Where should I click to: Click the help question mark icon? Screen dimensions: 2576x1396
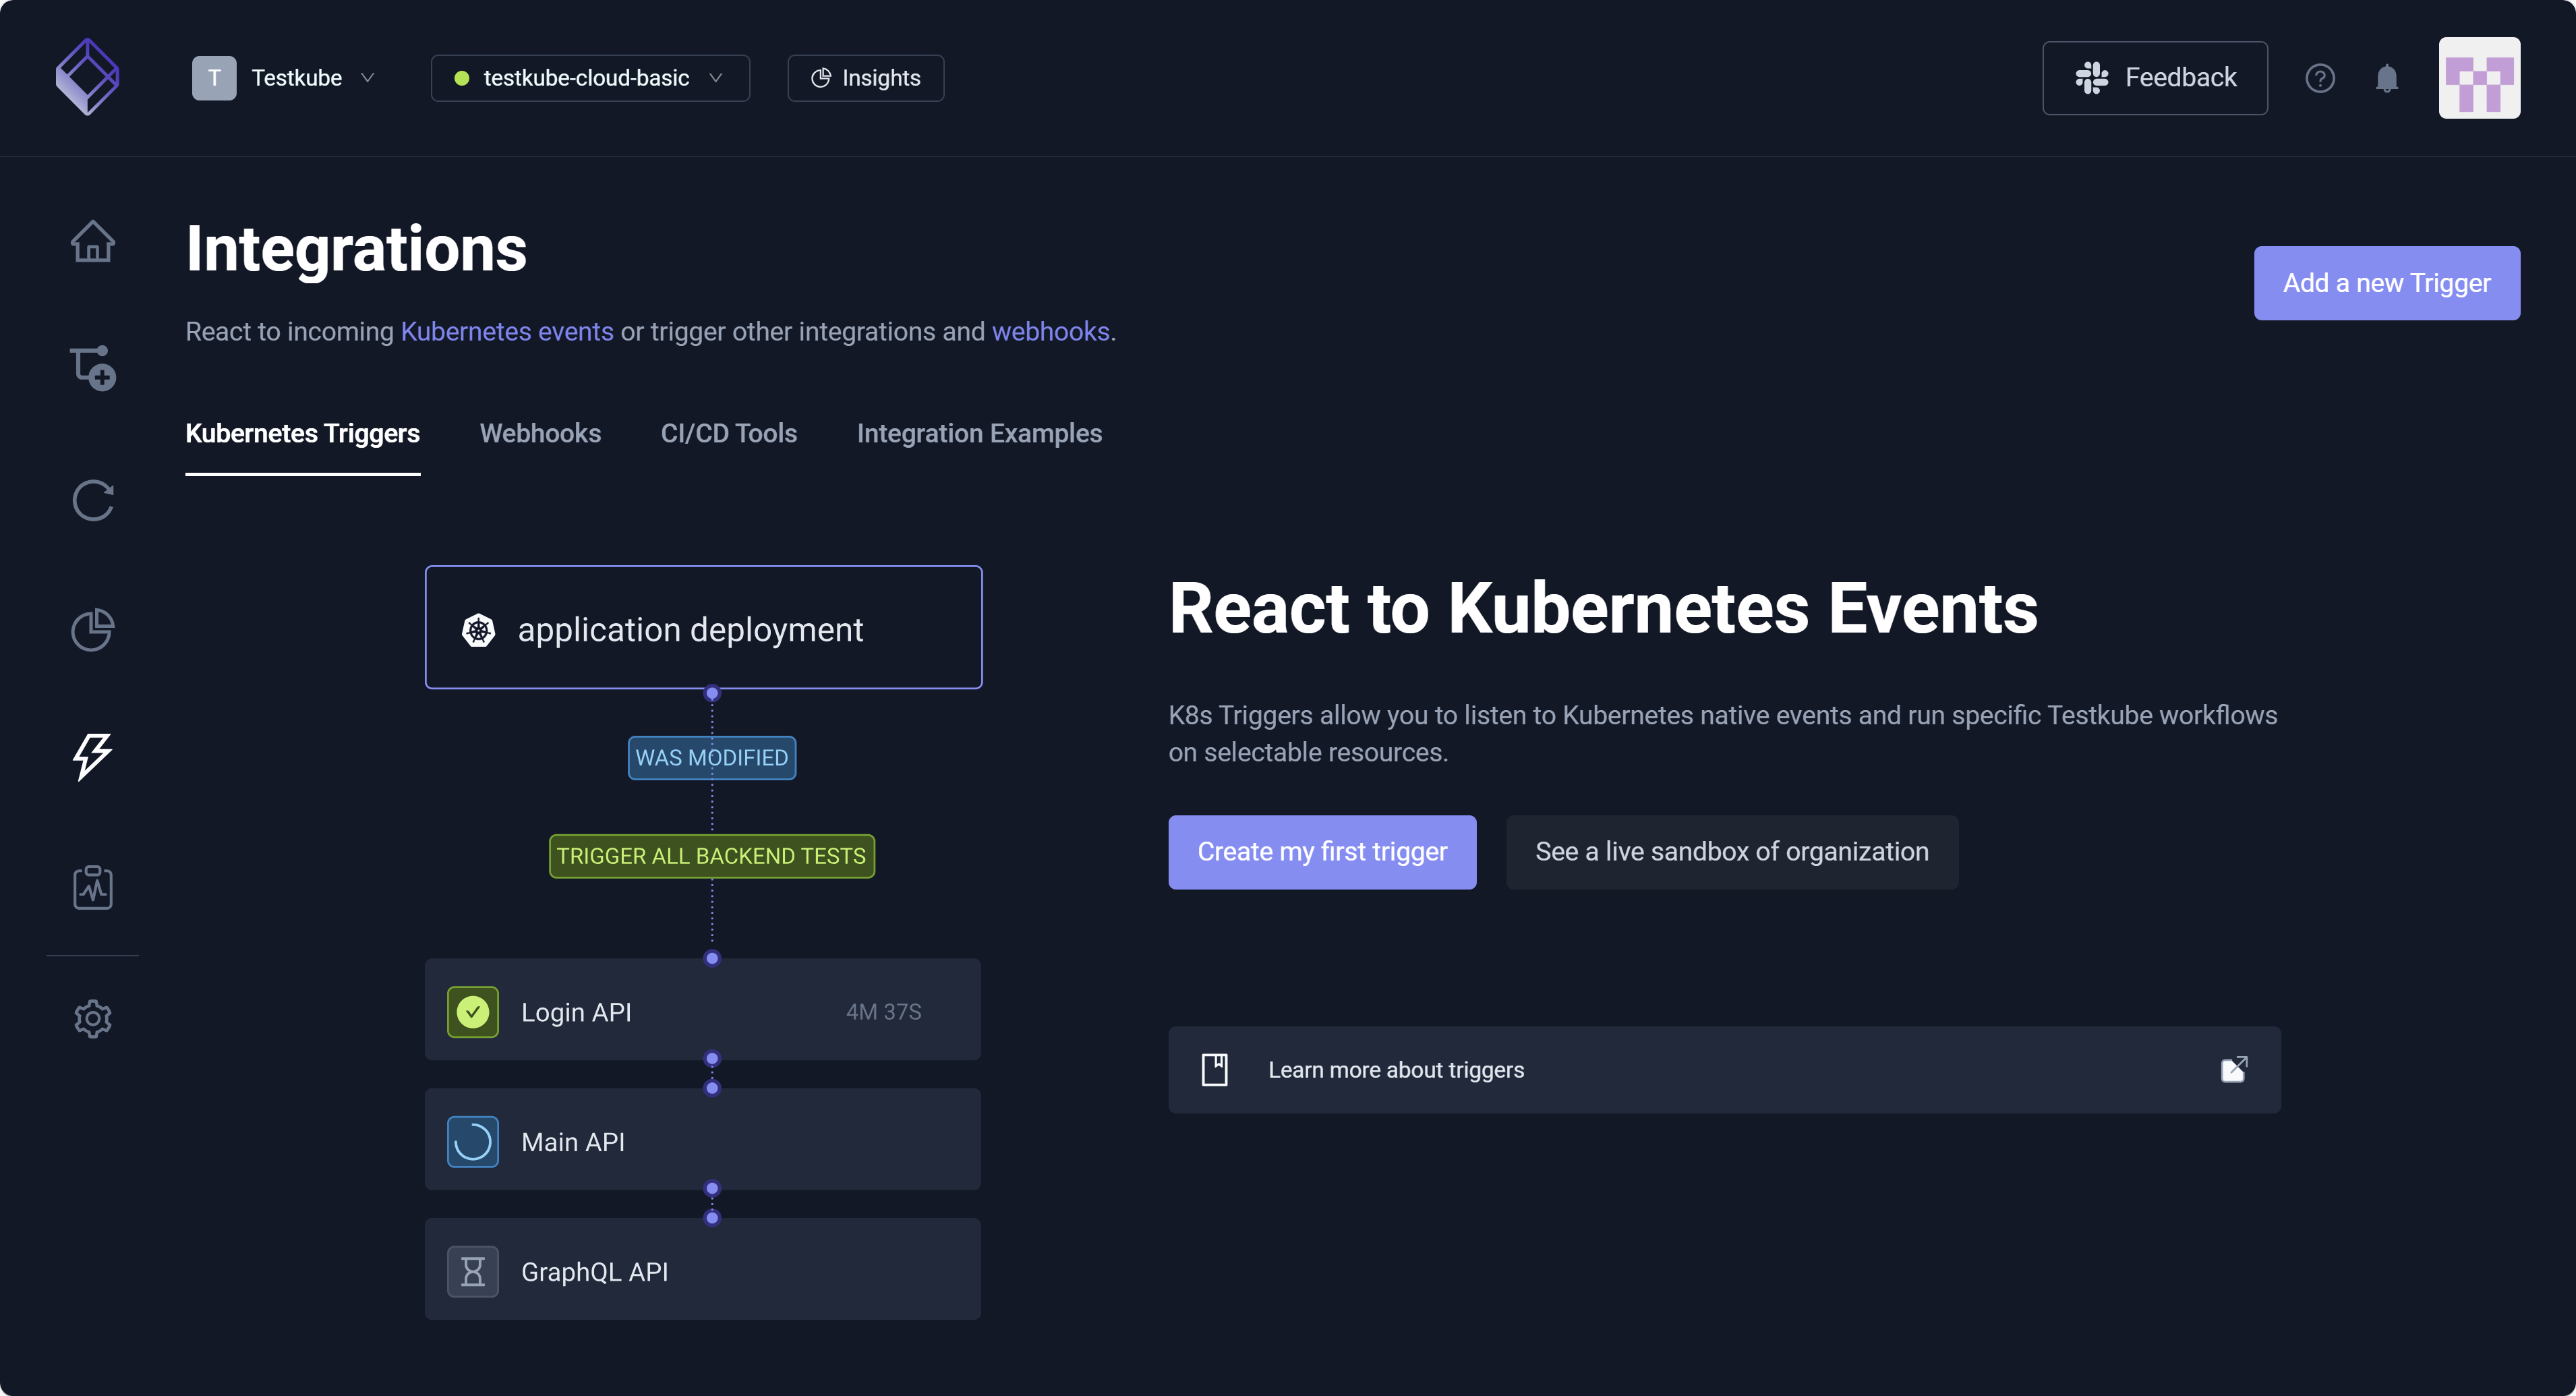(x=2320, y=78)
